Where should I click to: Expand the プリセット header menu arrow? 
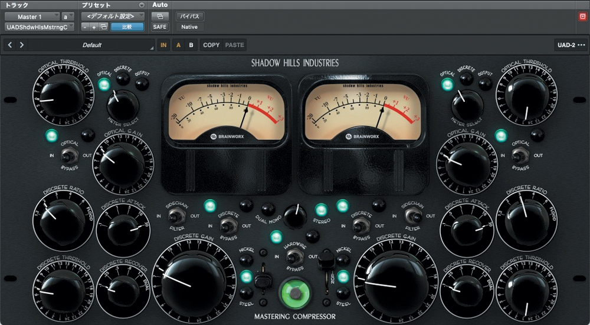coord(142,5)
